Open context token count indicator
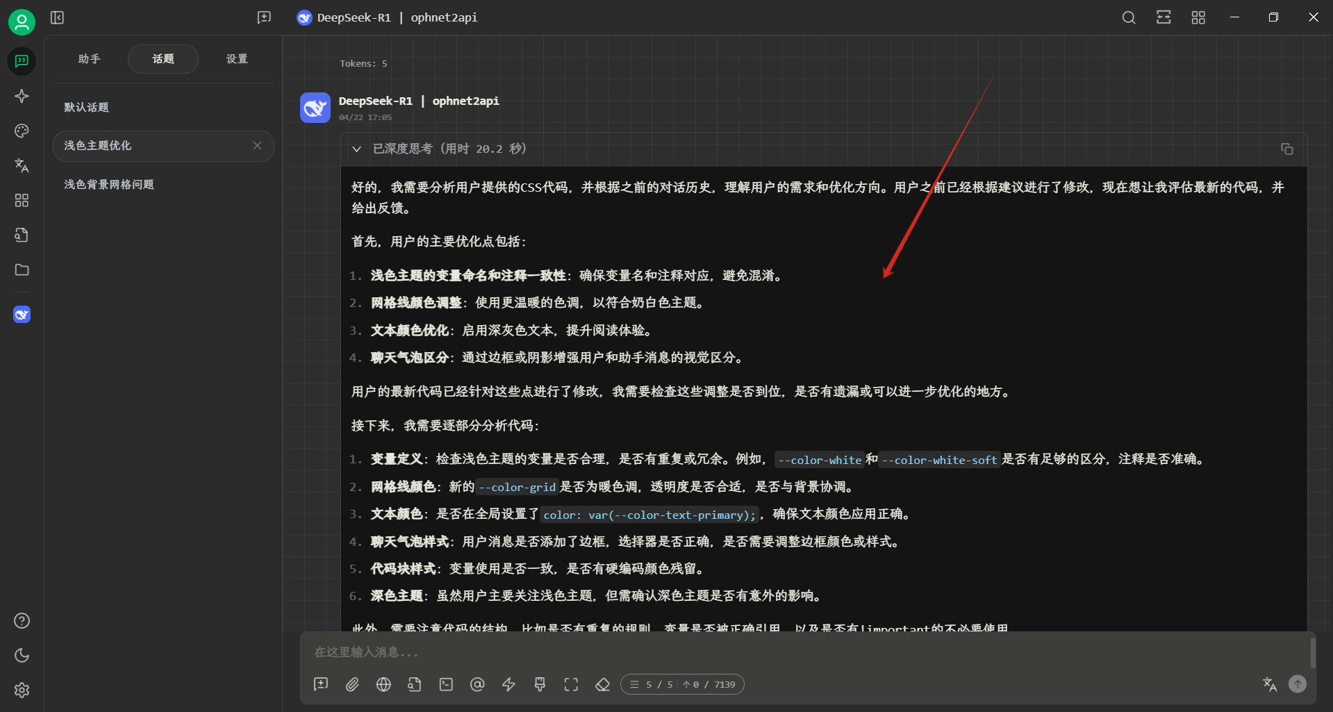 click(x=682, y=684)
